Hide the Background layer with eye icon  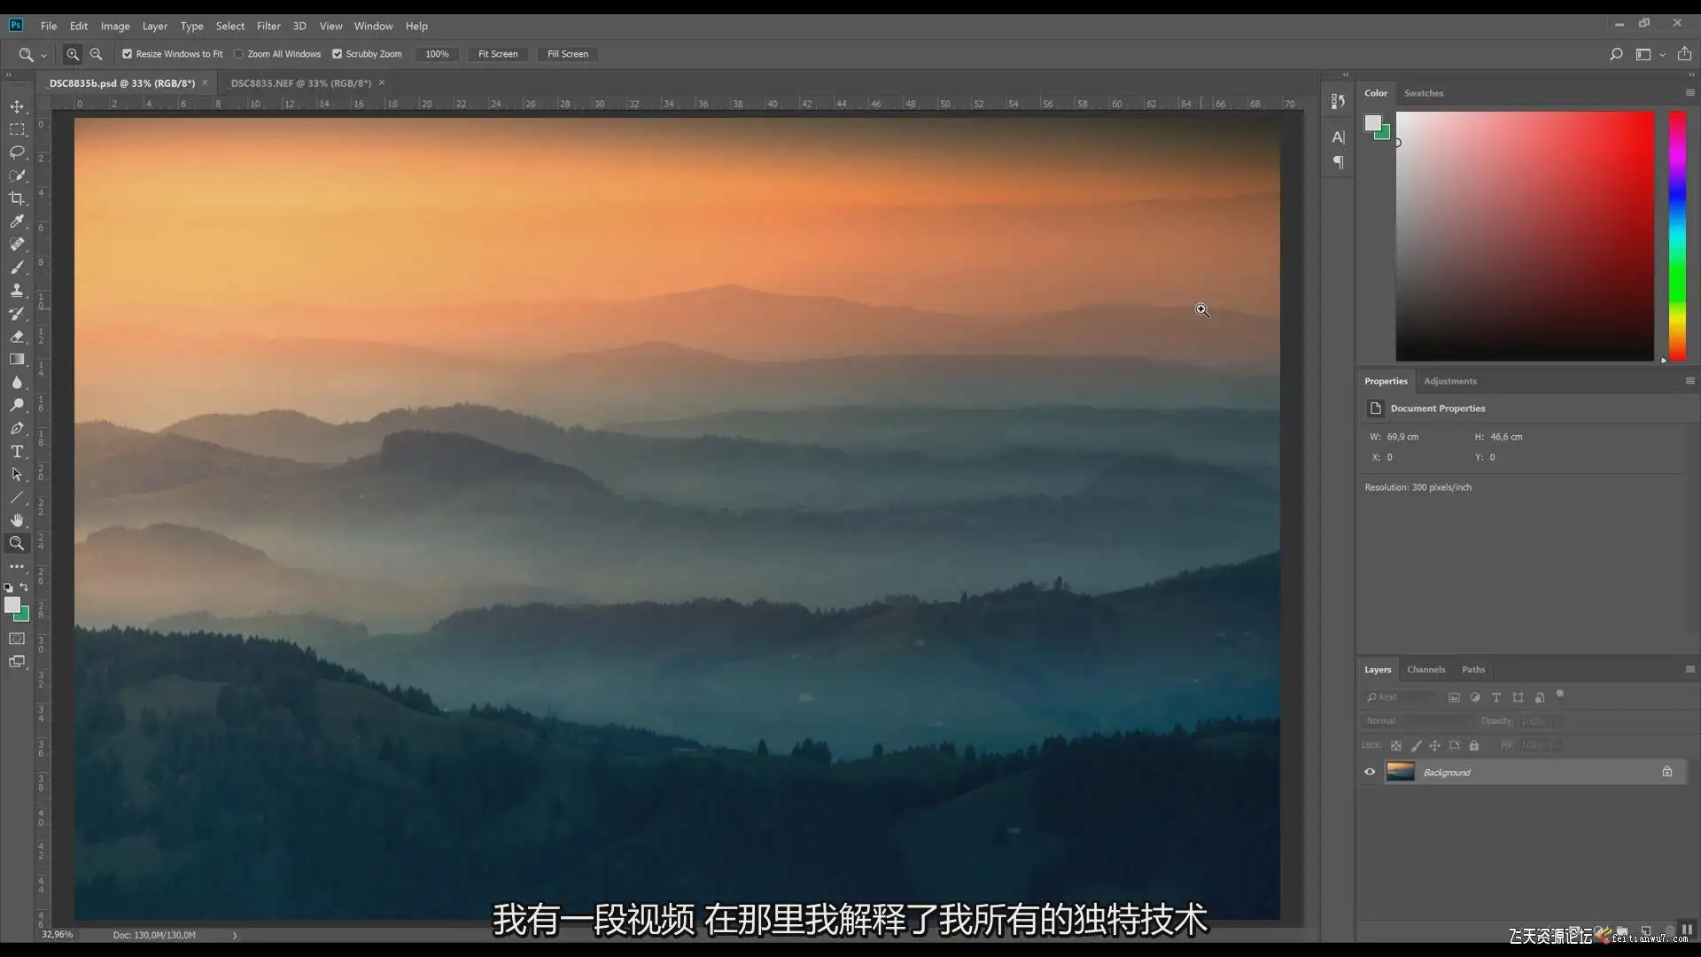pyautogui.click(x=1370, y=772)
